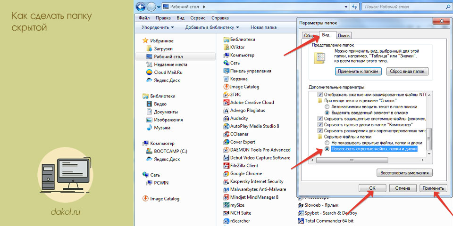Open Яндекс.Диск icon under Избранное

(x=150, y=80)
